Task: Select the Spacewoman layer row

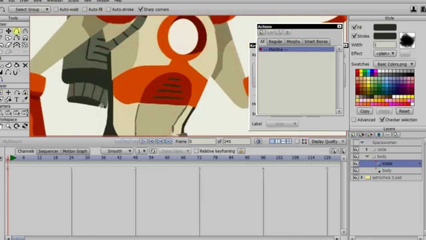Action: pyautogui.click(x=386, y=143)
